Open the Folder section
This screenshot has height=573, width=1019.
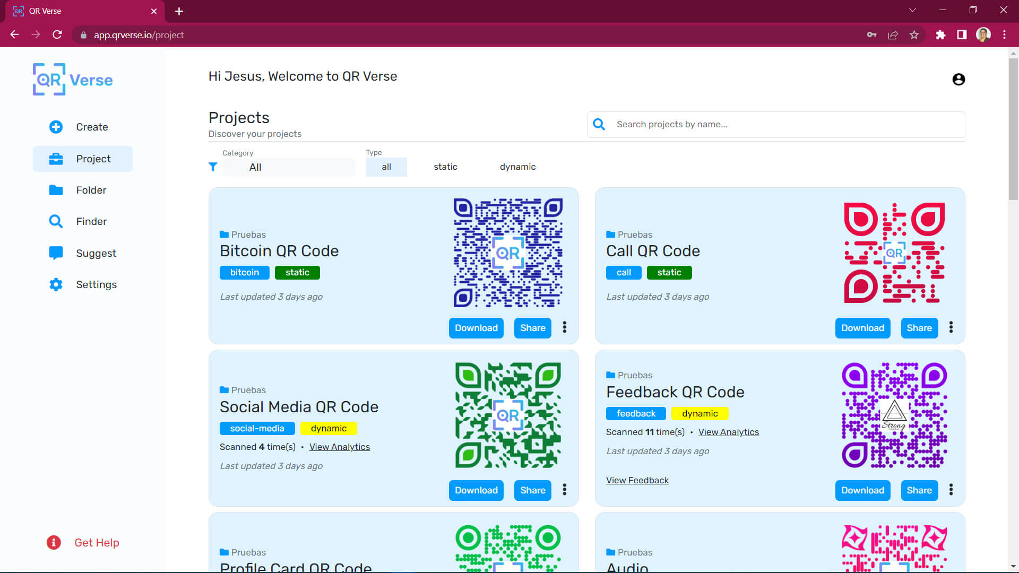click(x=77, y=190)
